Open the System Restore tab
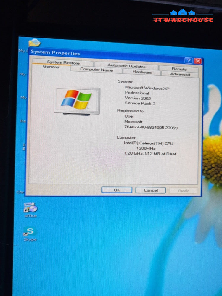Viewport: 222px width, 296px height. (x=63, y=62)
